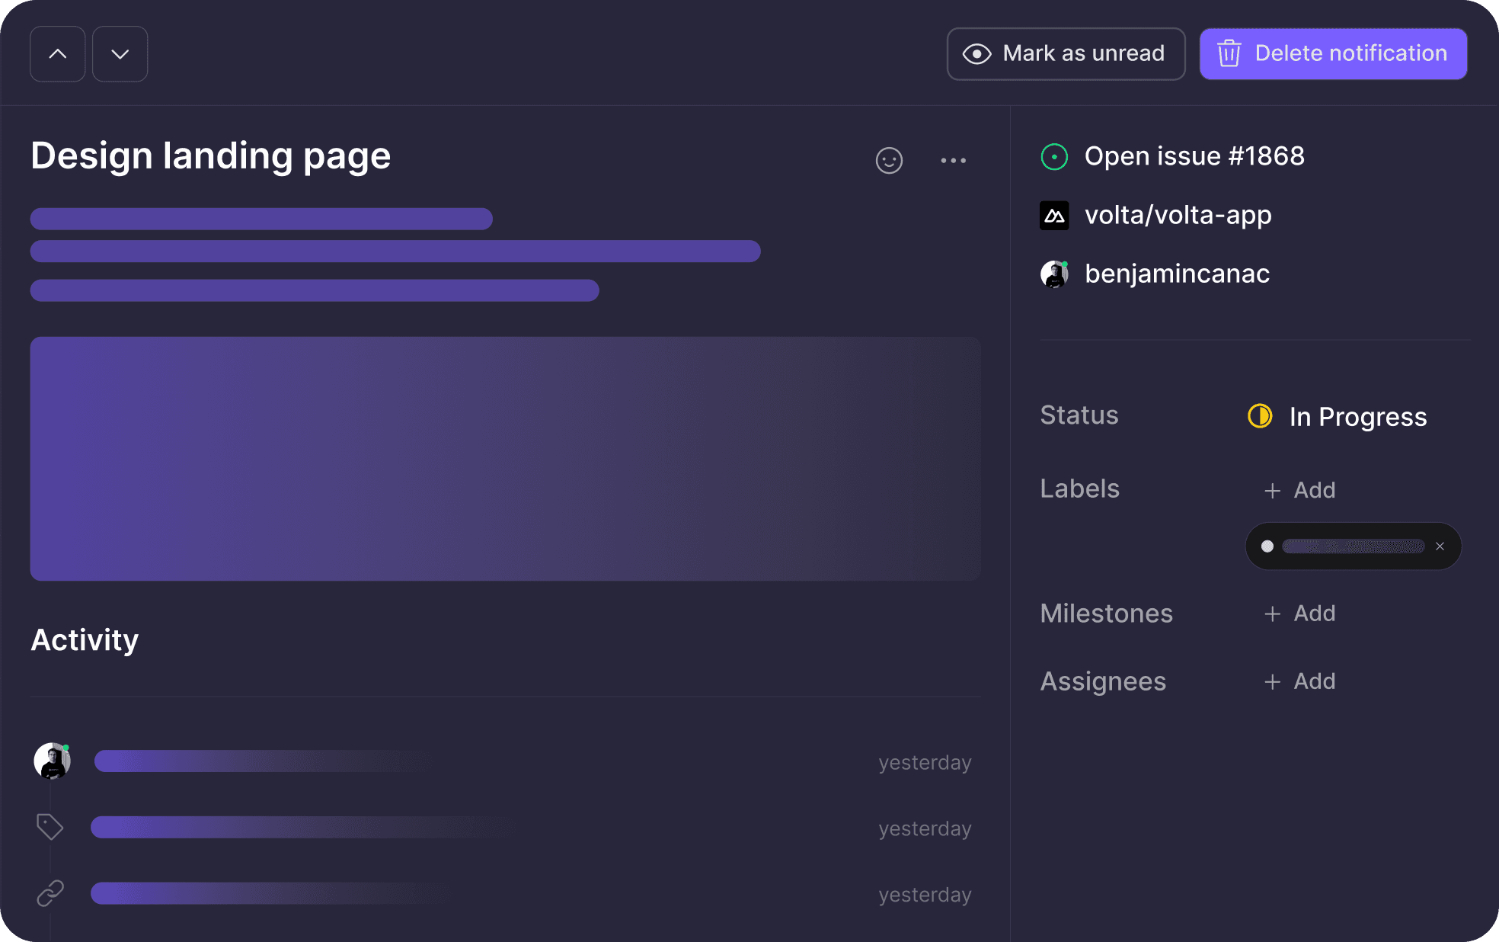Click the link icon in Activity
The width and height of the screenshot is (1499, 942).
tap(50, 892)
